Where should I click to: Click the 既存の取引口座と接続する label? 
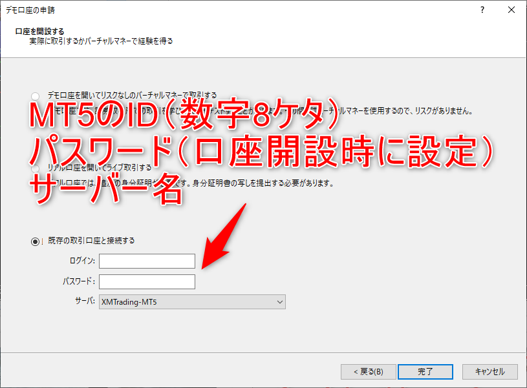point(91,241)
